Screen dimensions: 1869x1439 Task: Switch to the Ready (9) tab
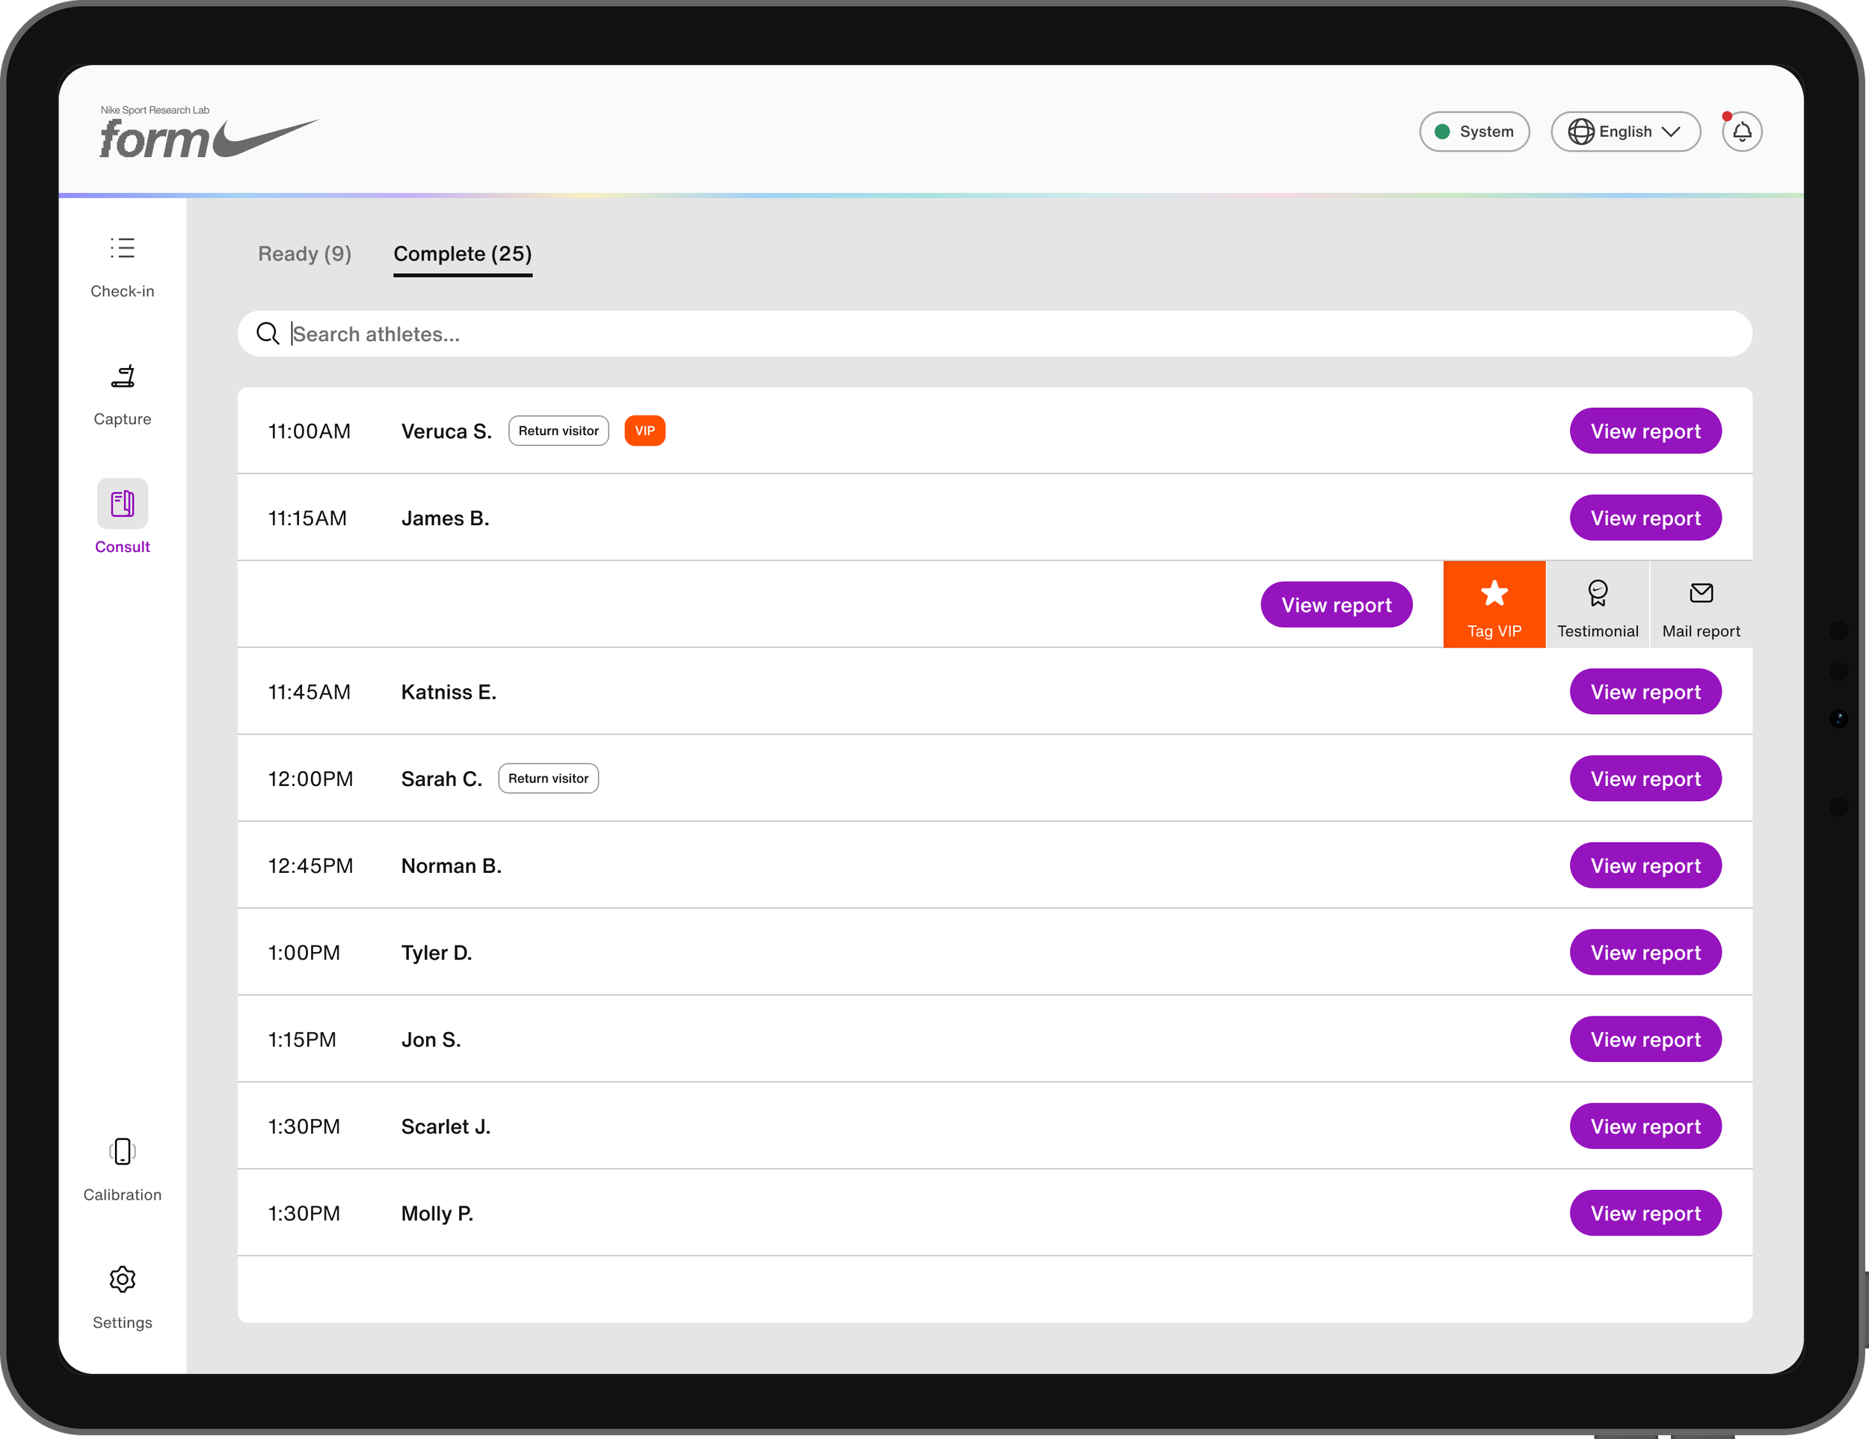[305, 254]
